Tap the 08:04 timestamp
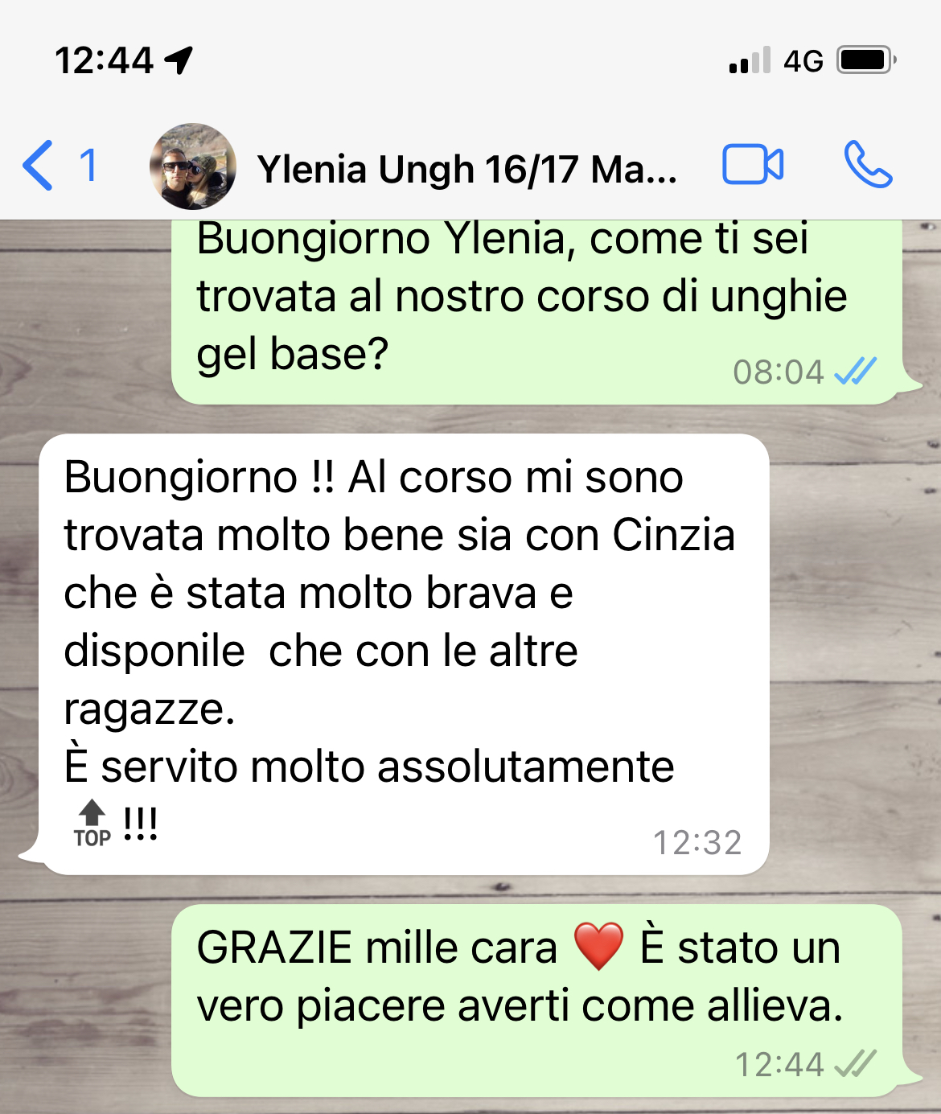The image size is (941, 1114). coord(779,372)
